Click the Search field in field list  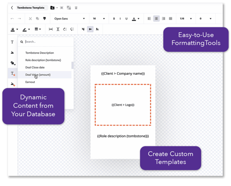click(x=46, y=42)
